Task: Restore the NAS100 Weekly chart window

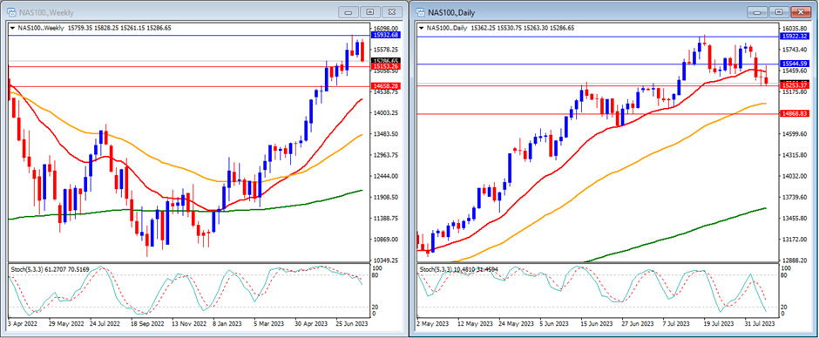Action: click(x=370, y=12)
